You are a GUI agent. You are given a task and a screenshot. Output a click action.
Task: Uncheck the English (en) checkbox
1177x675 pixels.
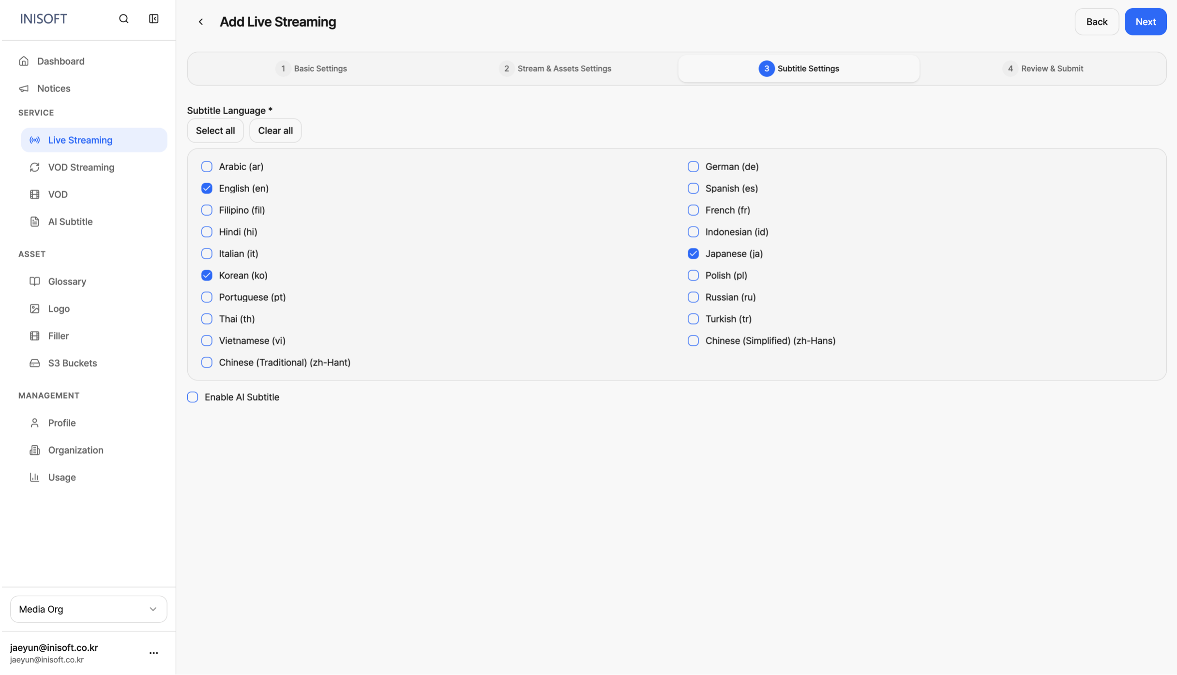point(207,188)
